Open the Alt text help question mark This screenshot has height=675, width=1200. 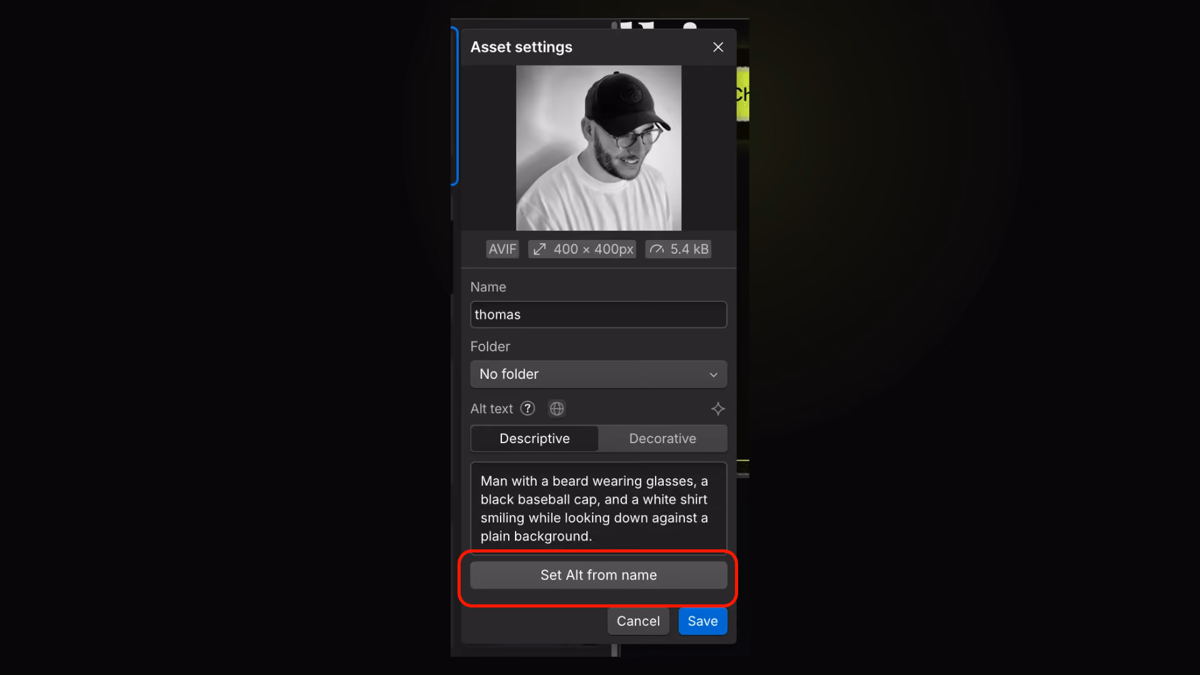pos(527,409)
